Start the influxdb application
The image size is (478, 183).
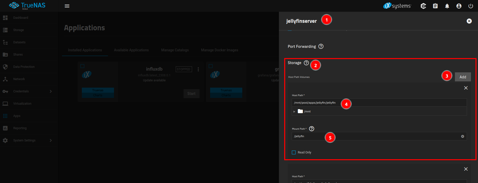(x=191, y=94)
